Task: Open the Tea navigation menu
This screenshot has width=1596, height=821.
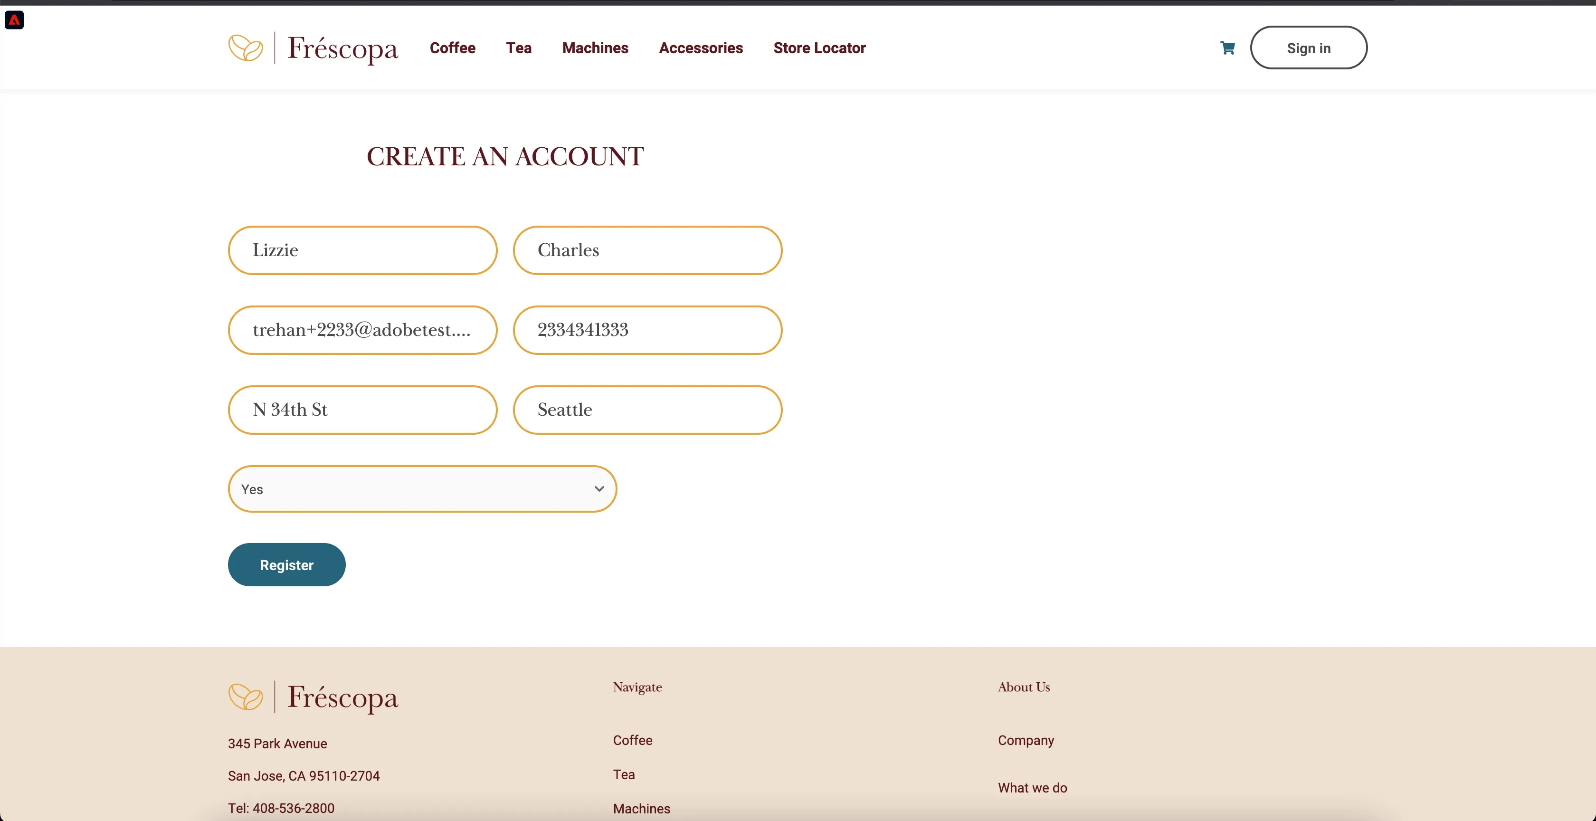Action: point(519,48)
